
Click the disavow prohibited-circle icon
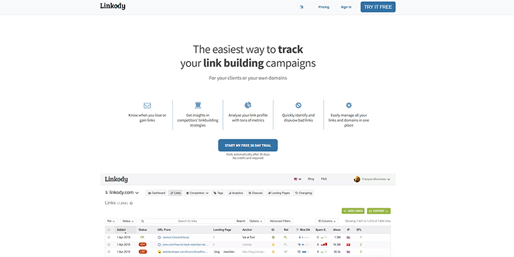pos(298,105)
